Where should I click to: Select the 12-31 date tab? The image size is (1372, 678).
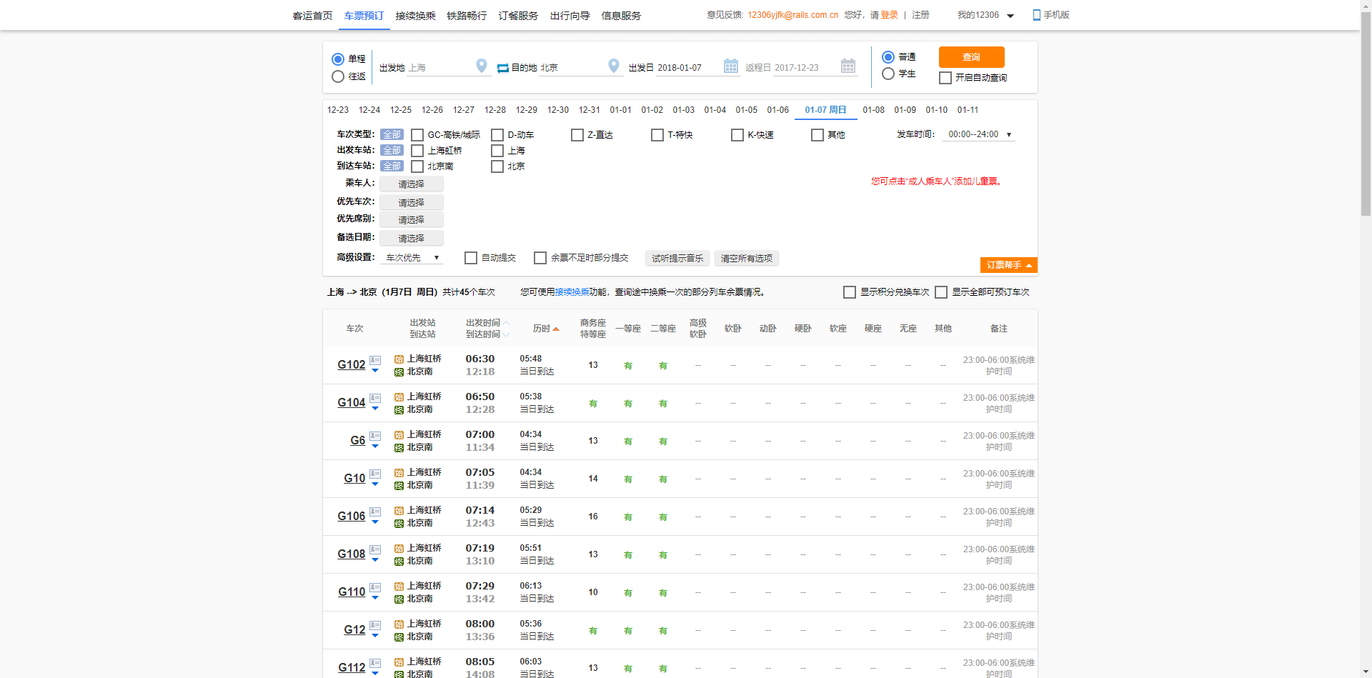coord(590,110)
